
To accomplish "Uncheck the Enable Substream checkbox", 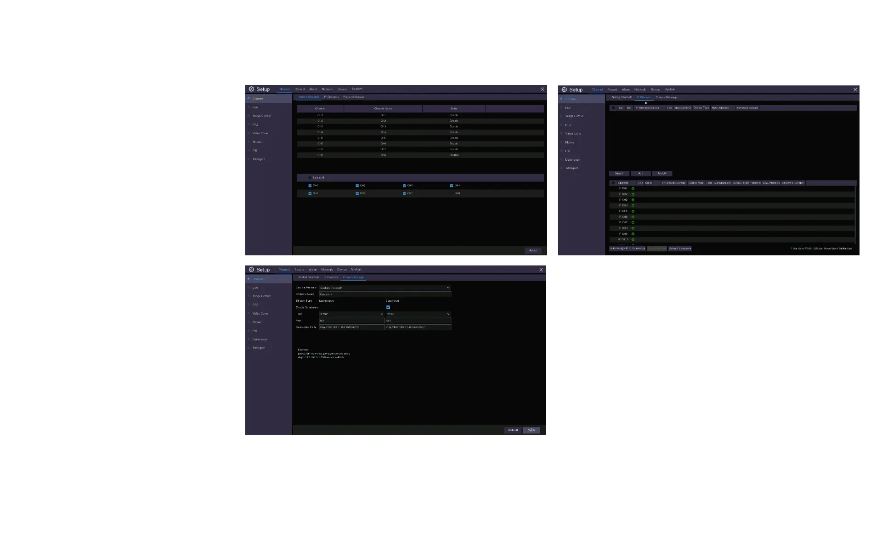I will coord(388,307).
